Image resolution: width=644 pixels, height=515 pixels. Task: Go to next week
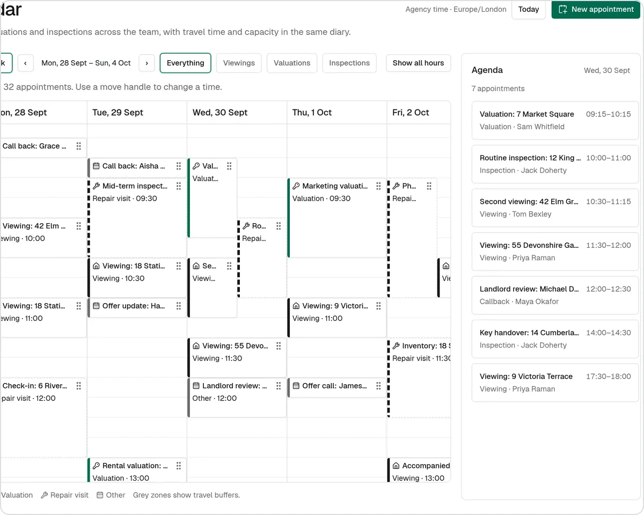[147, 63]
